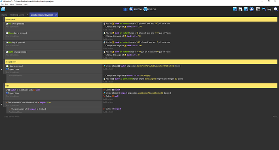Open the File menu
The width and height of the screenshot is (279, 150).
pos(2,4)
